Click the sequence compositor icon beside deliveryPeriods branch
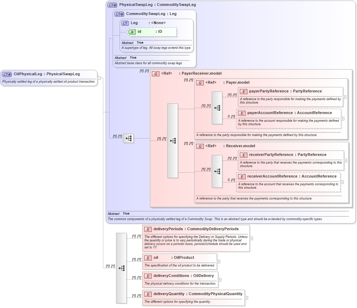Viewport: 357px width, 308px height. pos(121,267)
